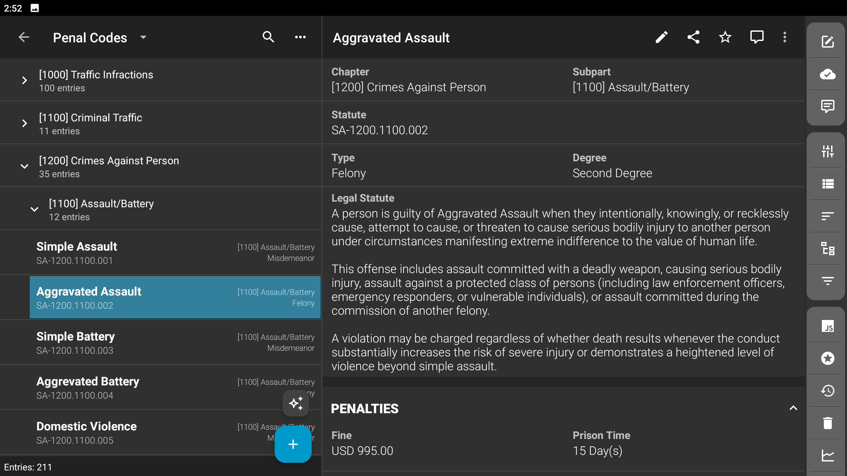Expand the Criminal Traffic chapter
The height and width of the screenshot is (476, 847).
point(24,123)
